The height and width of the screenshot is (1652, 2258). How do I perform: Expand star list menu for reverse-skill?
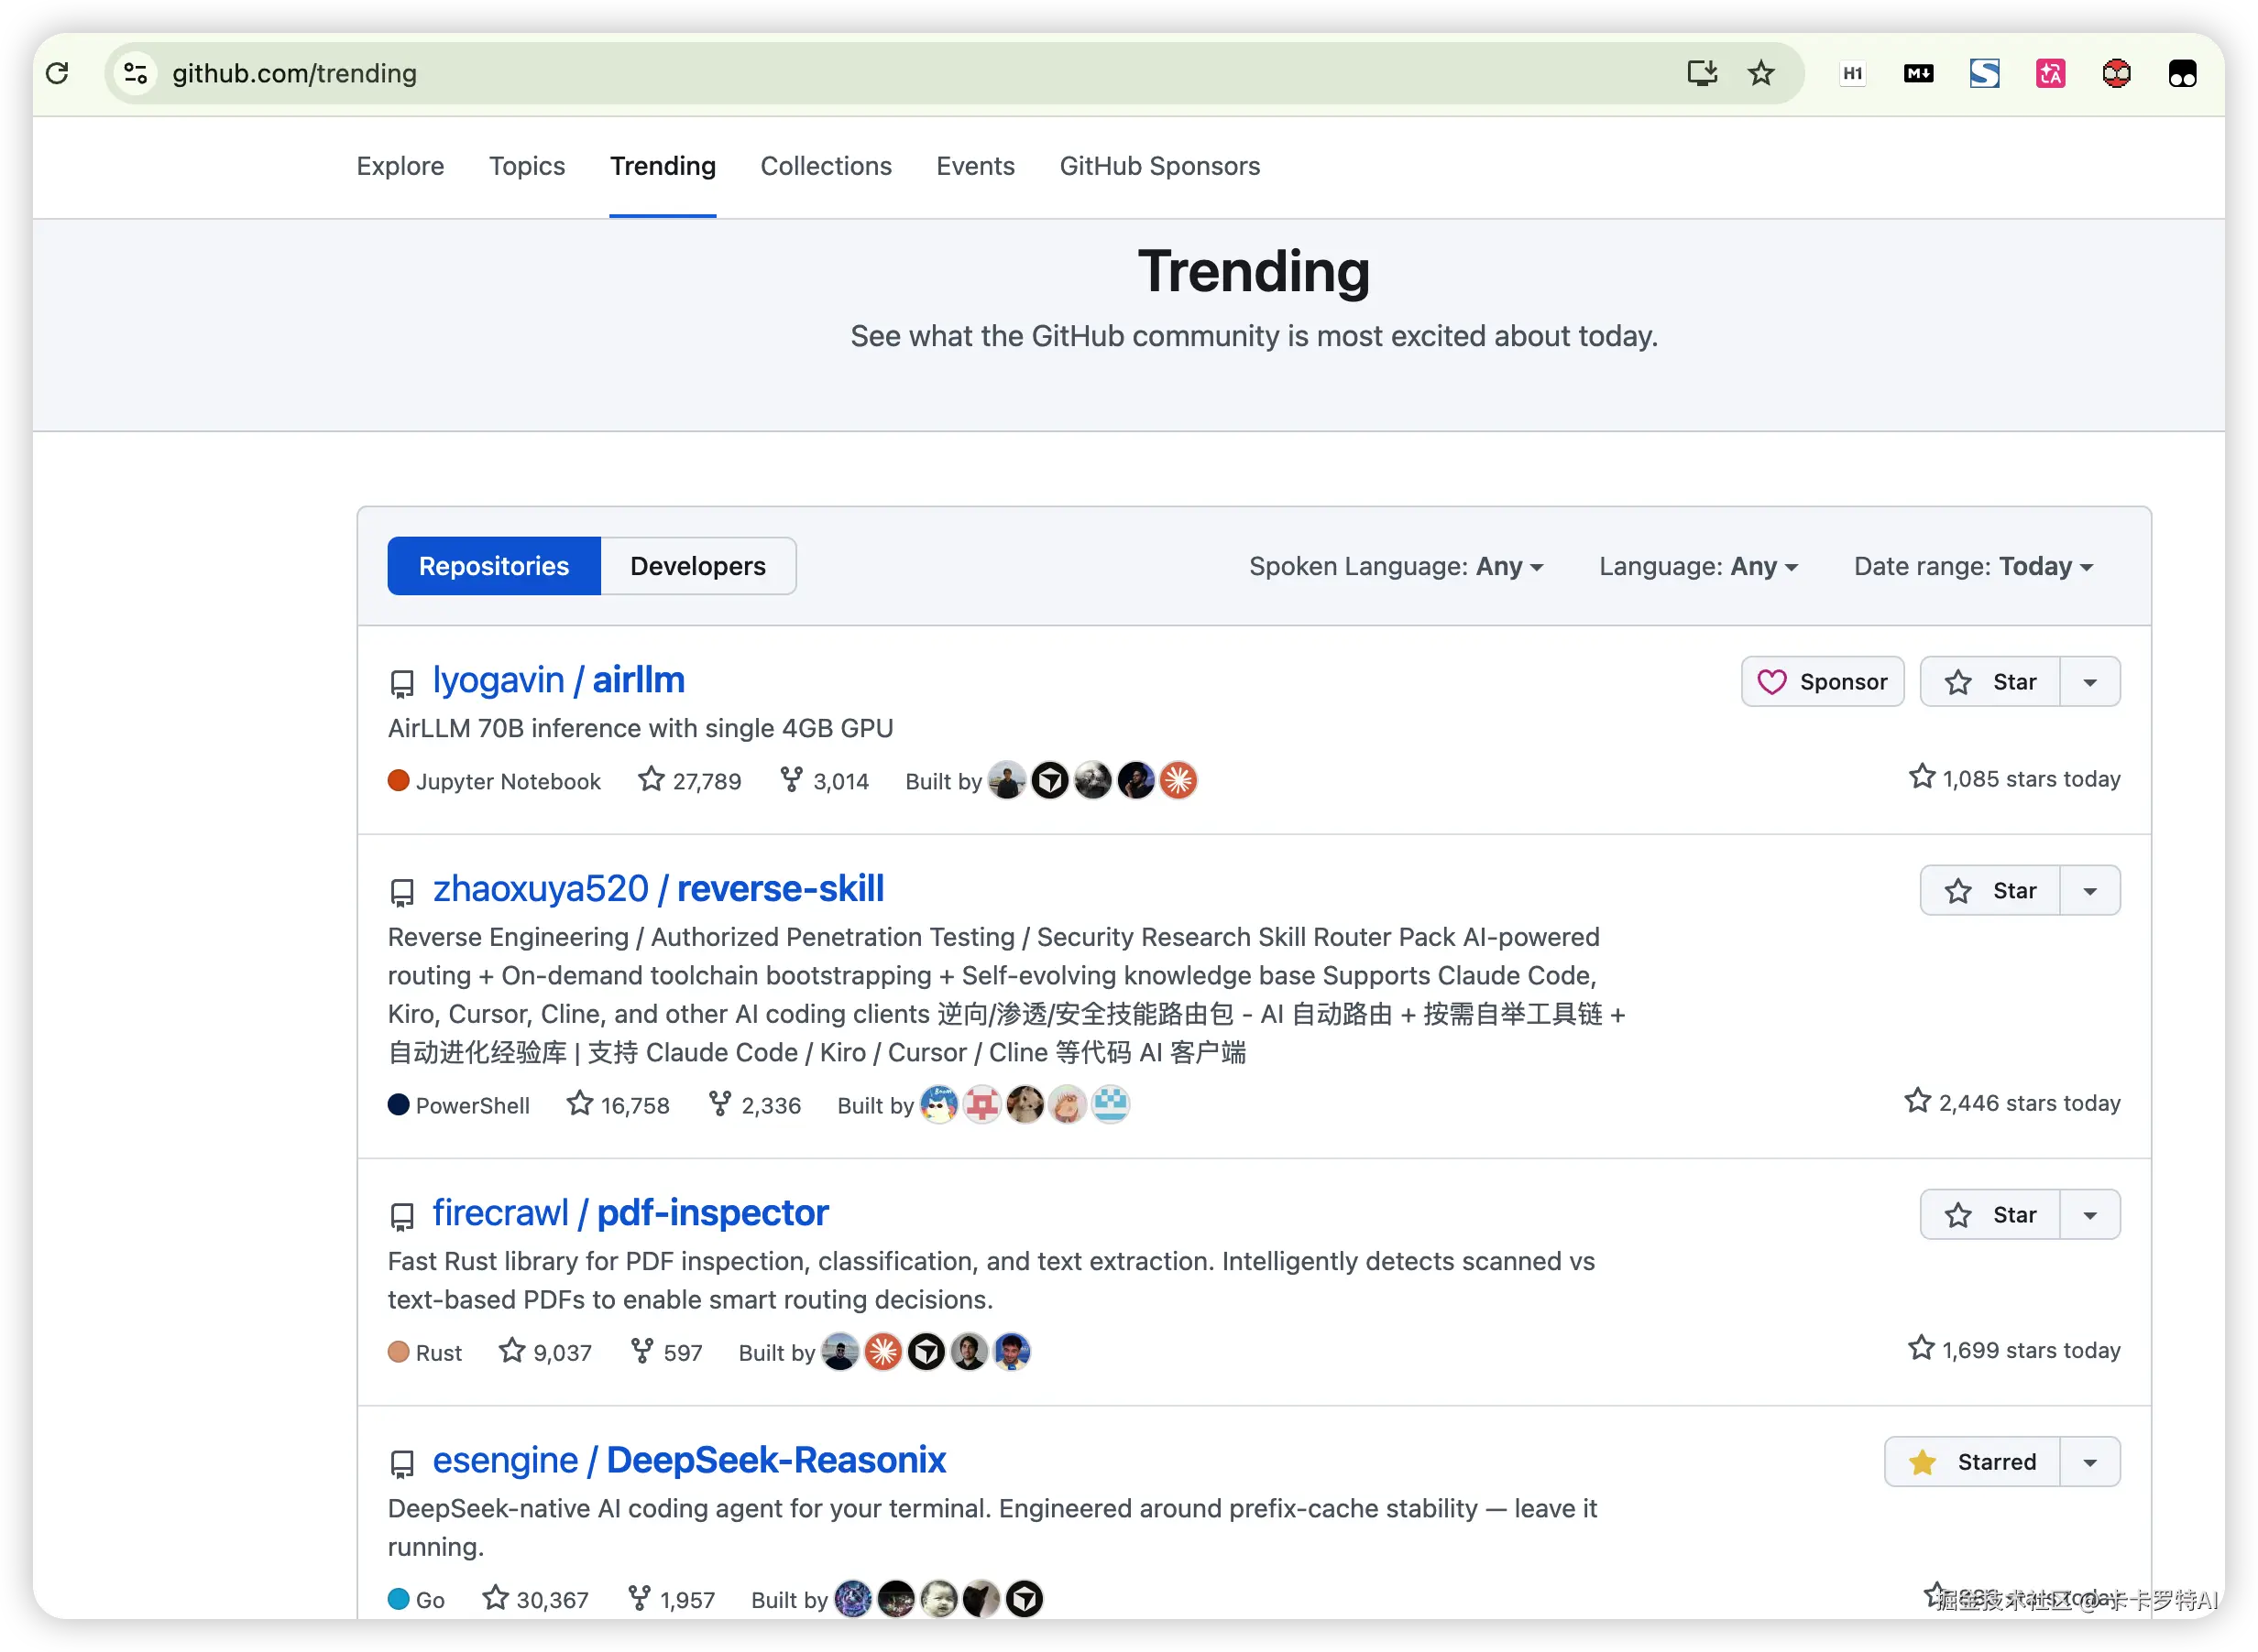tap(2090, 890)
